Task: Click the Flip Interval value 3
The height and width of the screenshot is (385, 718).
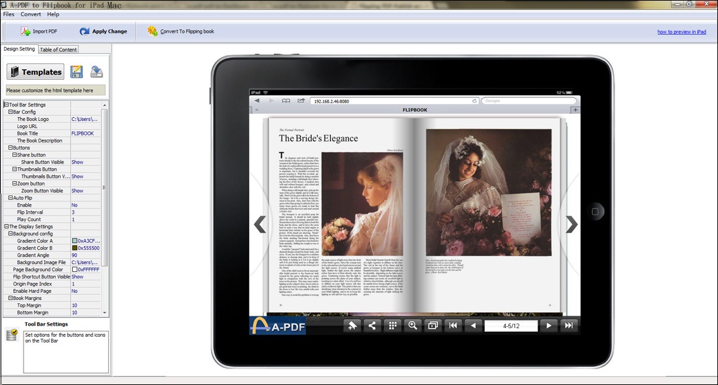Action: point(73,212)
